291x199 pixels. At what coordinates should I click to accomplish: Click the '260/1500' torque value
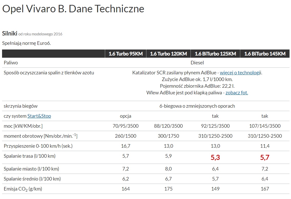click(126, 136)
